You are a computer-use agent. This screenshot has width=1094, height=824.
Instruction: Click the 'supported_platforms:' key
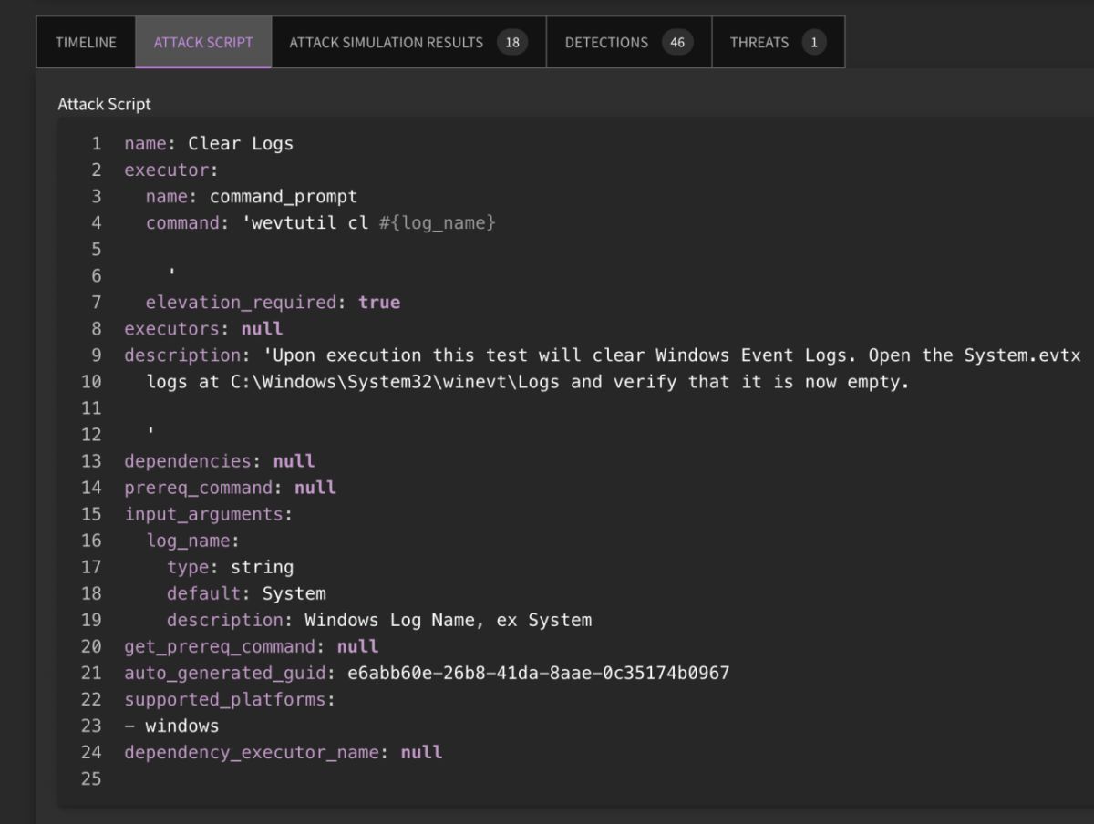coord(230,699)
